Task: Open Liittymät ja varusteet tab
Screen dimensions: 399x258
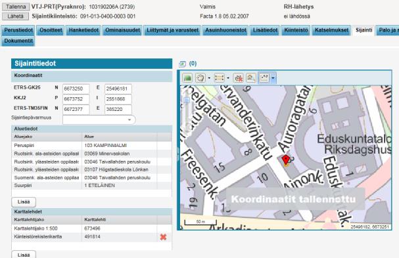Action: click(172, 30)
